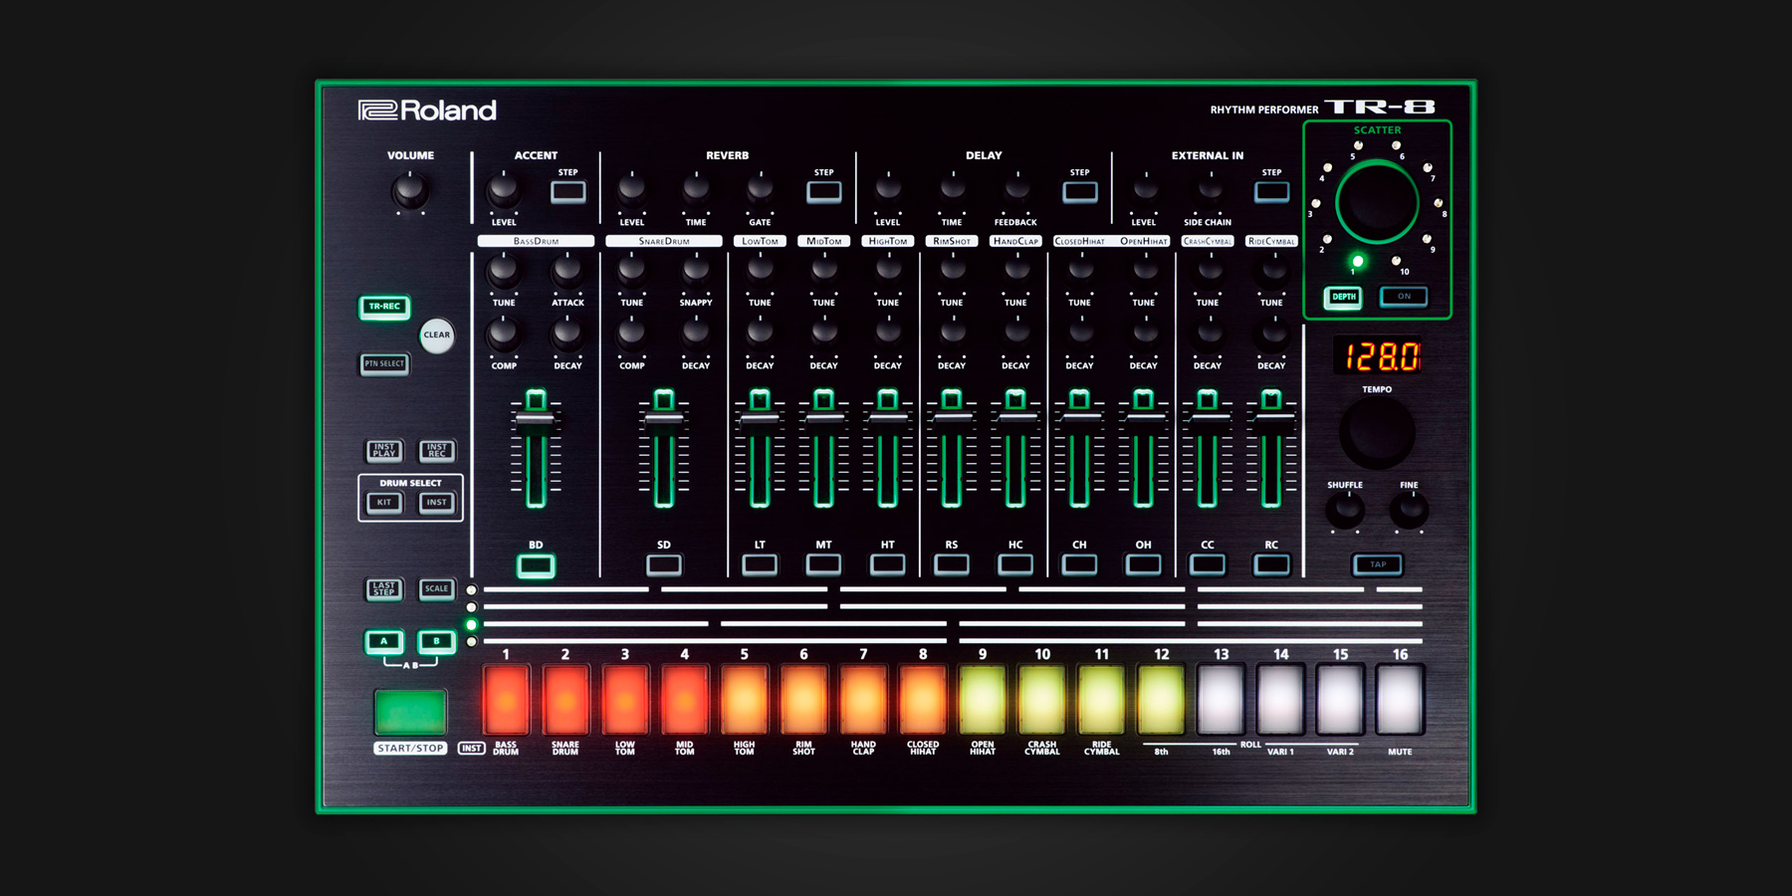Image resolution: width=1792 pixels, height=896 pixels.
Task: Click step pad 16 Mute
Action: click(1400, 700)
